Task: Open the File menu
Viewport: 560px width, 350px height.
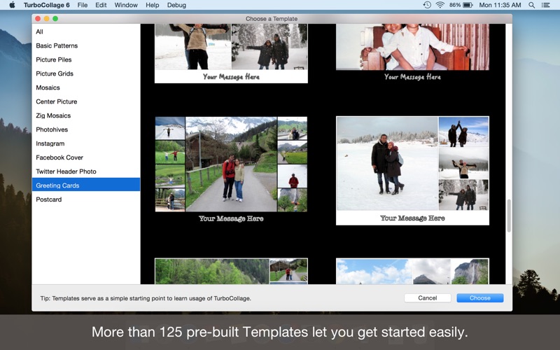Action: [x=83, y=5]
